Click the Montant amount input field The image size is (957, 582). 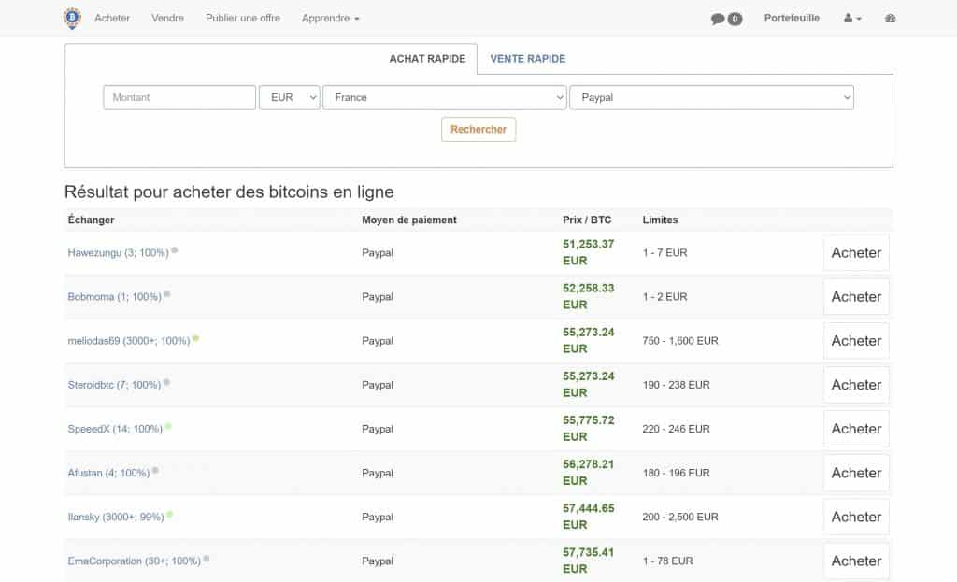click(x=179, y=96)
